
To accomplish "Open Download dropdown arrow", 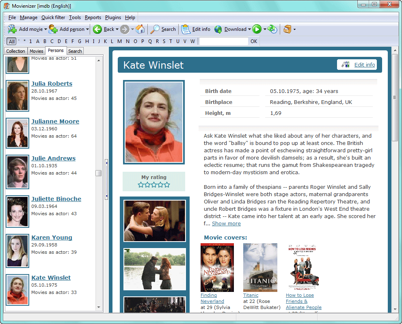I will [x=249, y=29].
